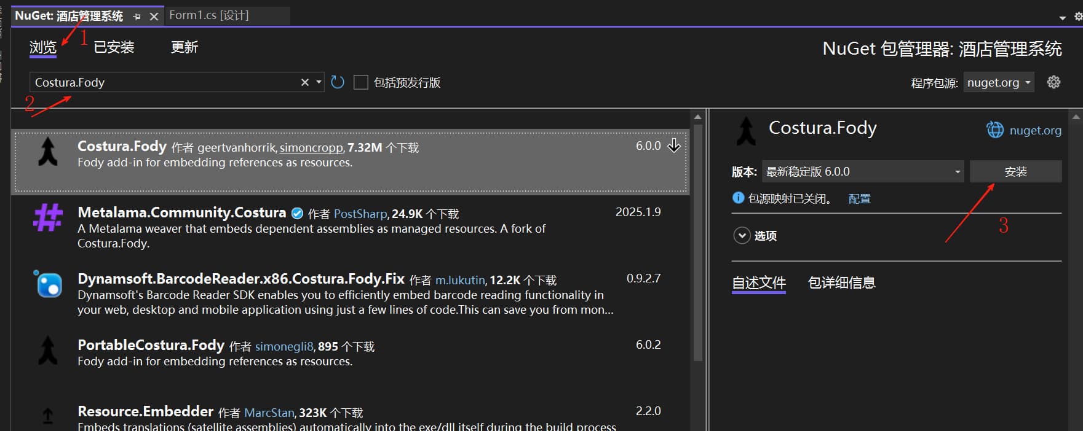1083x431 pixels.
Task: Open the document tabs overflow dropdown
Action: [x=1062, y=18]
